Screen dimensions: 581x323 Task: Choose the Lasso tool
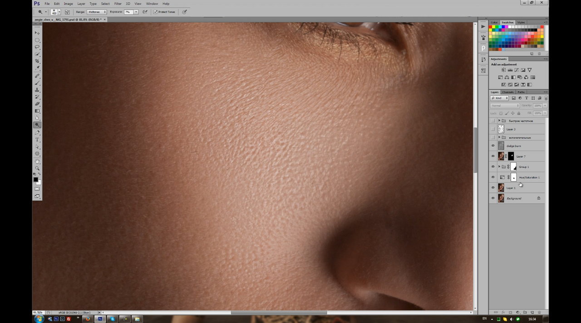[37, 47]
